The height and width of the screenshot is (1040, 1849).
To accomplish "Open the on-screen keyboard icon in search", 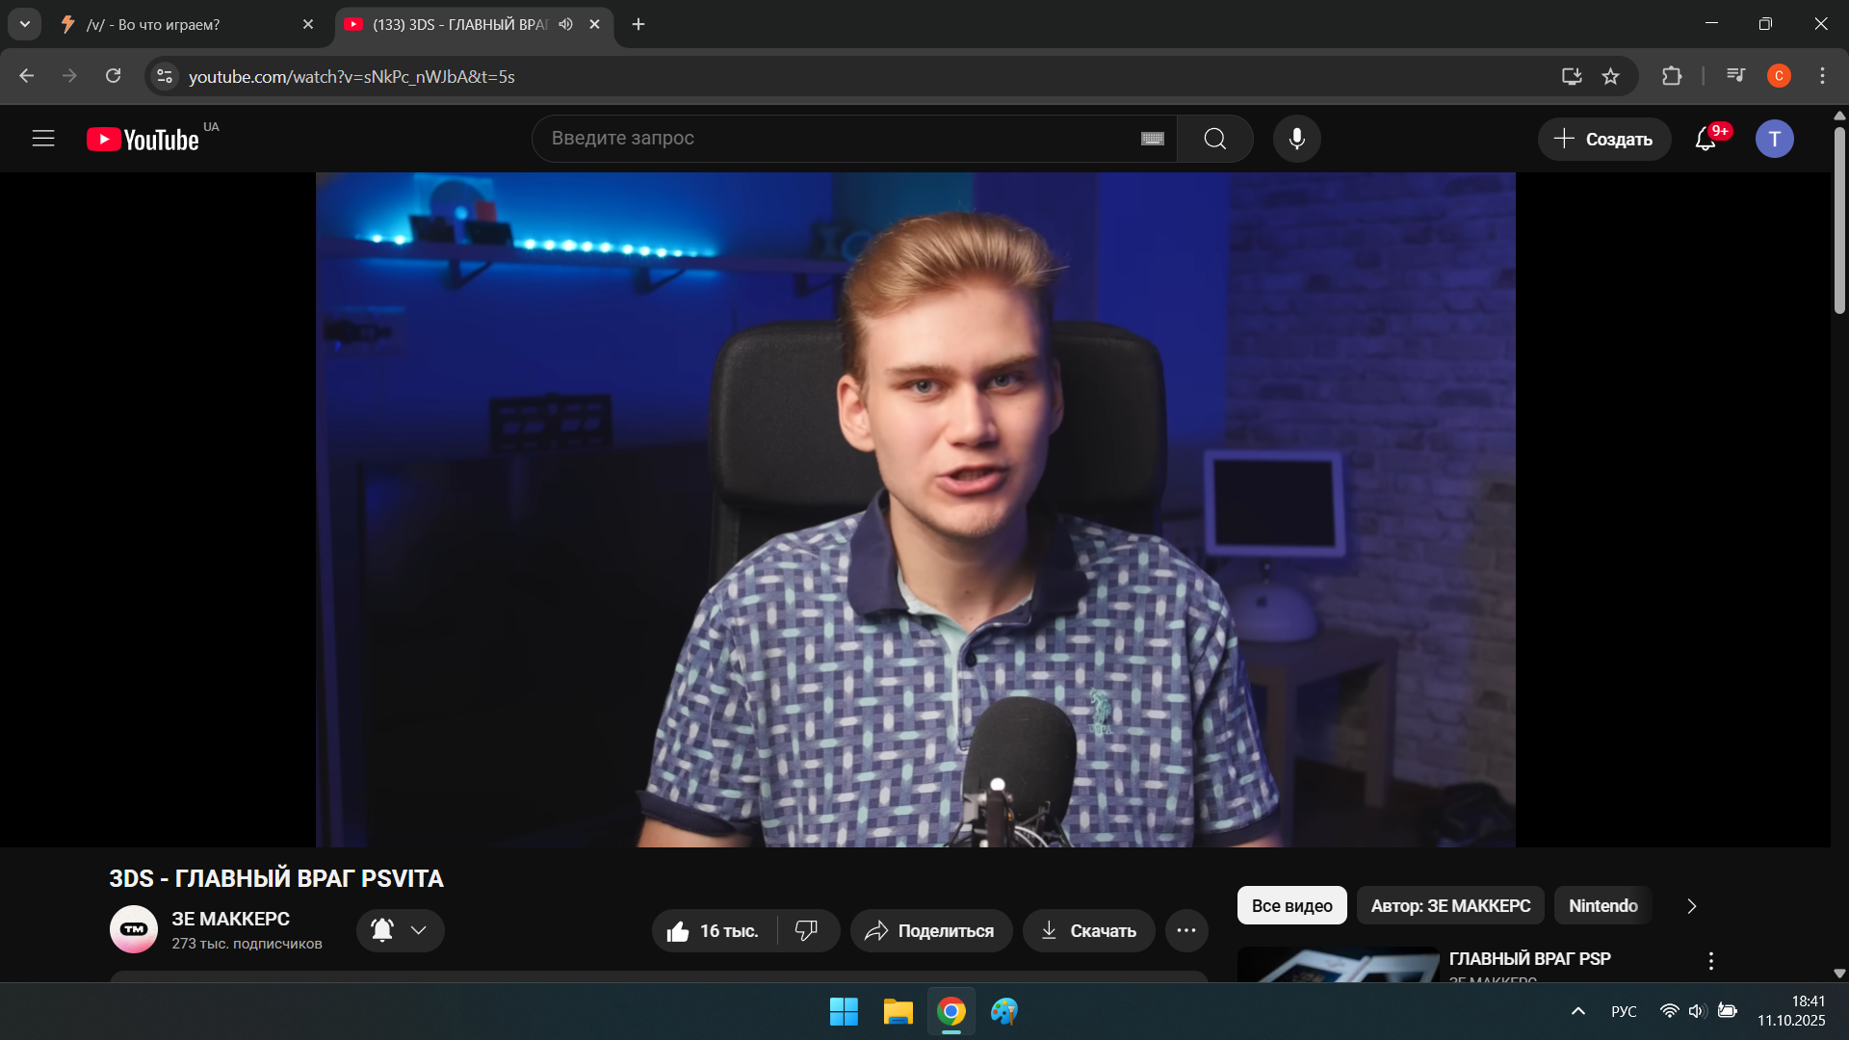I will (x=1152, y=139).
